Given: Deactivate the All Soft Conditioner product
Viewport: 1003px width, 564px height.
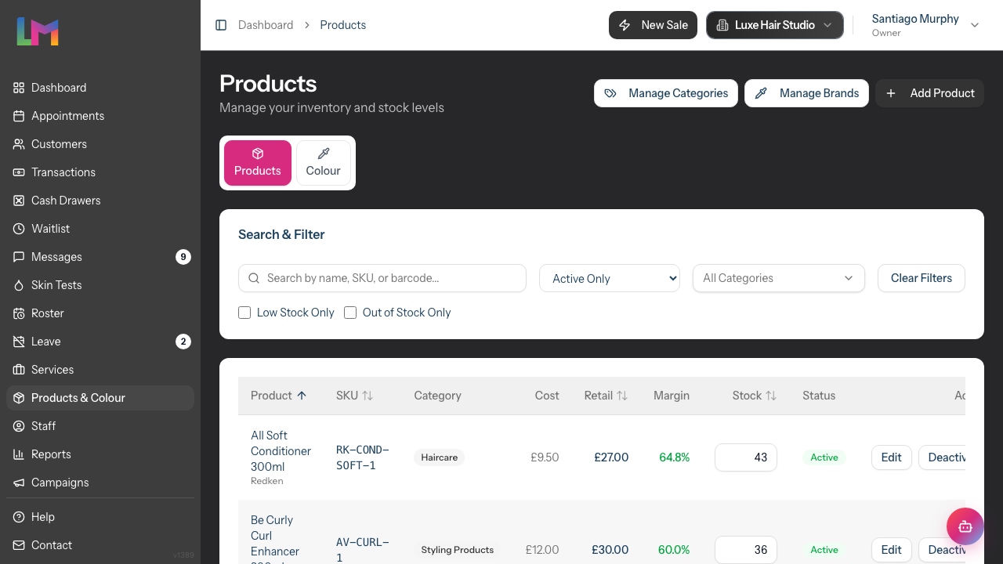Looking at the screenshot, I should tap(942, 457).
